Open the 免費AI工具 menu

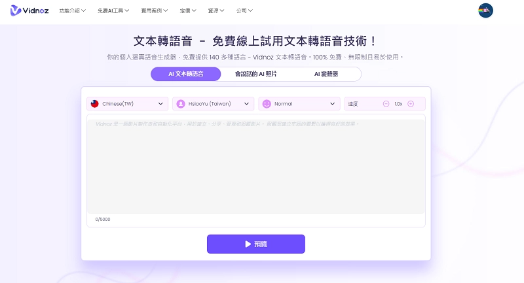tap(113, 10)
